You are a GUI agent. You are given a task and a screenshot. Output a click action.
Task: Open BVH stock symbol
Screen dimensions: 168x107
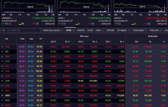point(7,56)
